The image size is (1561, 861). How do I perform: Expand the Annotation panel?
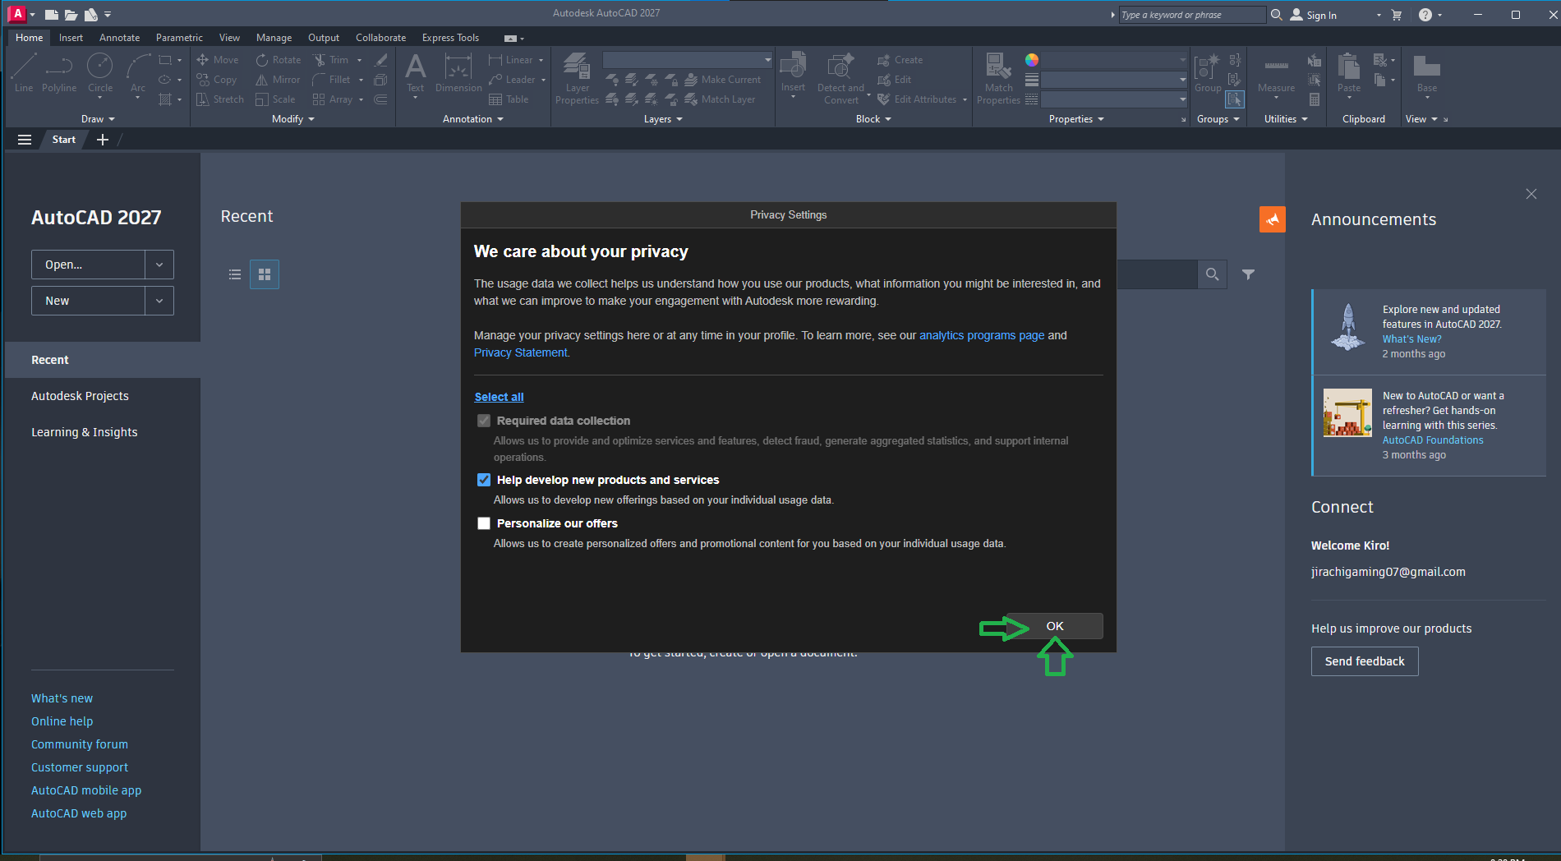click(473, 119)
